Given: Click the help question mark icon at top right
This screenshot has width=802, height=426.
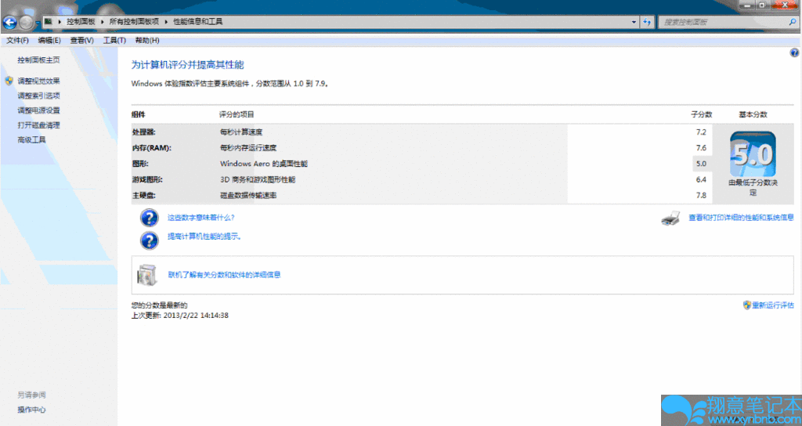Looking at the screenshot, I should [x=794, y=52].
